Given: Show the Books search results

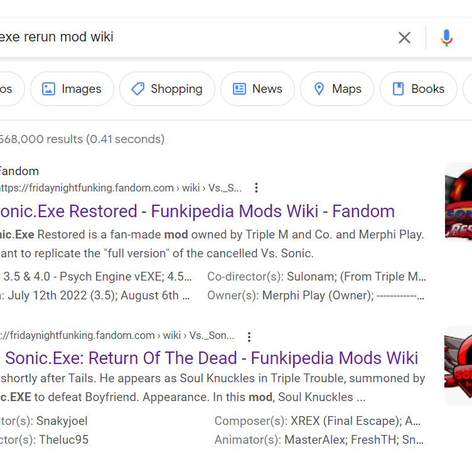Looking at the screenshot, I should tap(418, 89).
